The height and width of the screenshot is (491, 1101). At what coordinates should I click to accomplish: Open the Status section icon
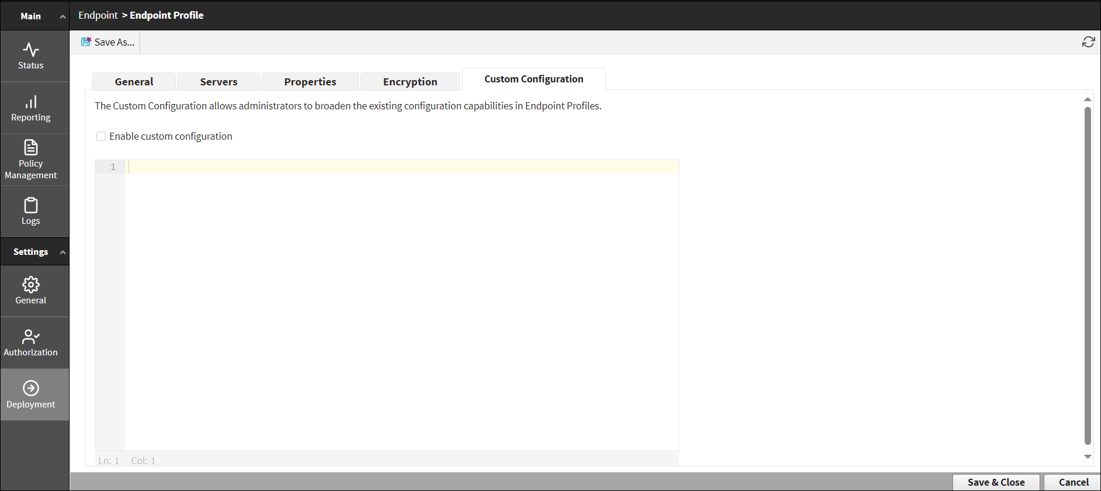tap(31, 50)
